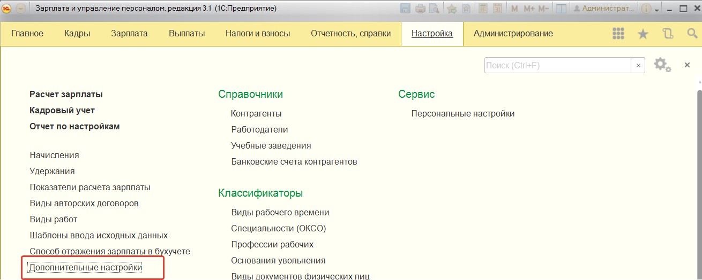Click the print preview icon
The height and width of the screenshot is (280, 702).
(x=434, y=9)
